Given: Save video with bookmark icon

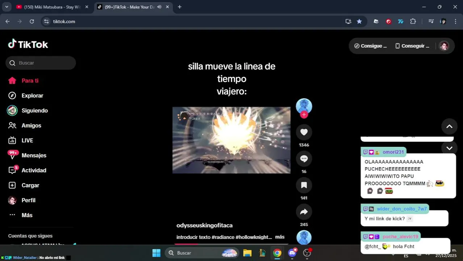Looking at the screenshot, I should tap(304, 185).
